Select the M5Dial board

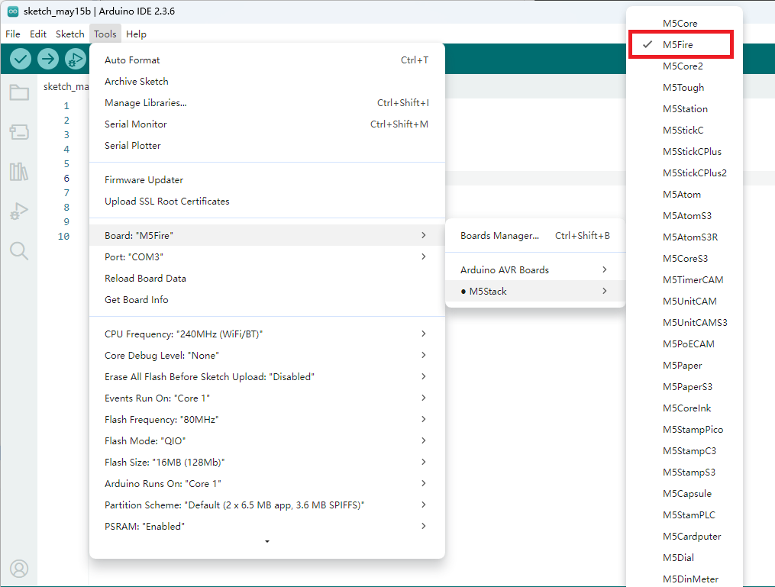685,558
